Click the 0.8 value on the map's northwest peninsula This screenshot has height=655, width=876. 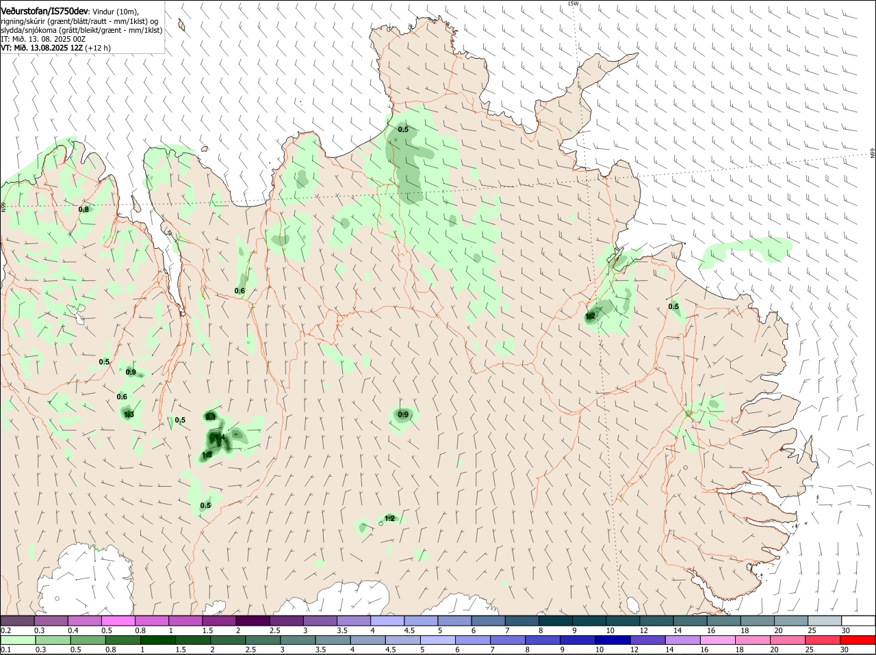click(83, 209)
